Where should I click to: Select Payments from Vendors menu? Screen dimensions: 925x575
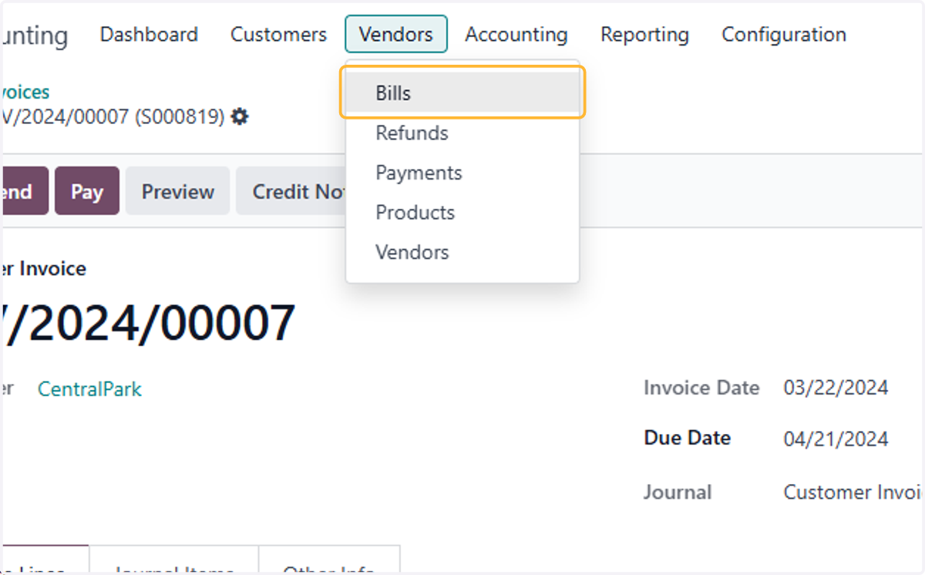coord(462,173)
